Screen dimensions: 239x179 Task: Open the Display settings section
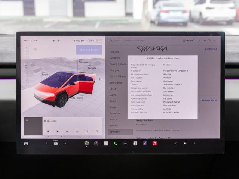(x=114, y=107)
